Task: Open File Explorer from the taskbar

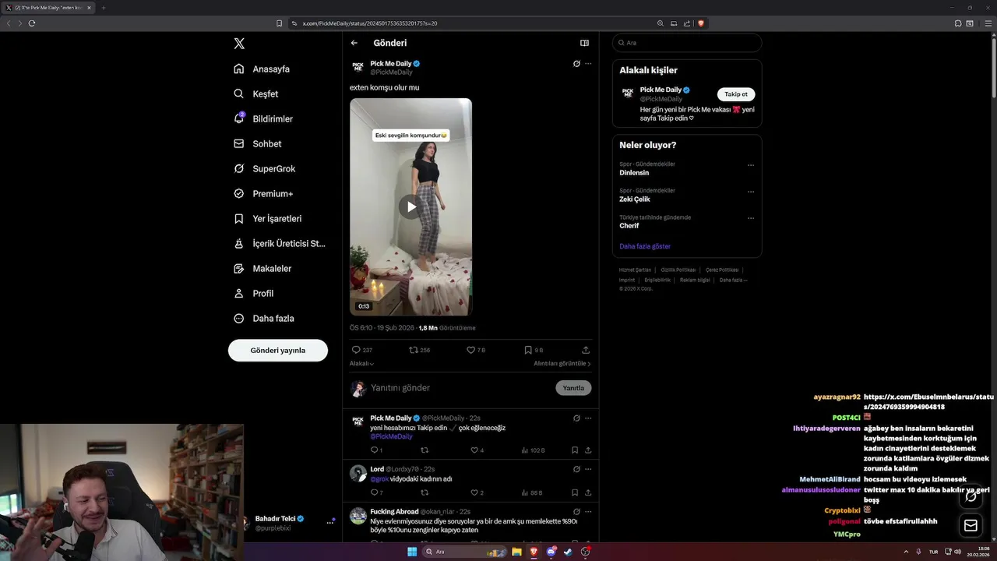Action: pos(516,552)
